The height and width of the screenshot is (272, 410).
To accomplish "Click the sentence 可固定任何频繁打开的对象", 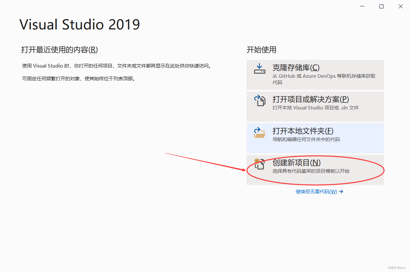I will (79, 78).
